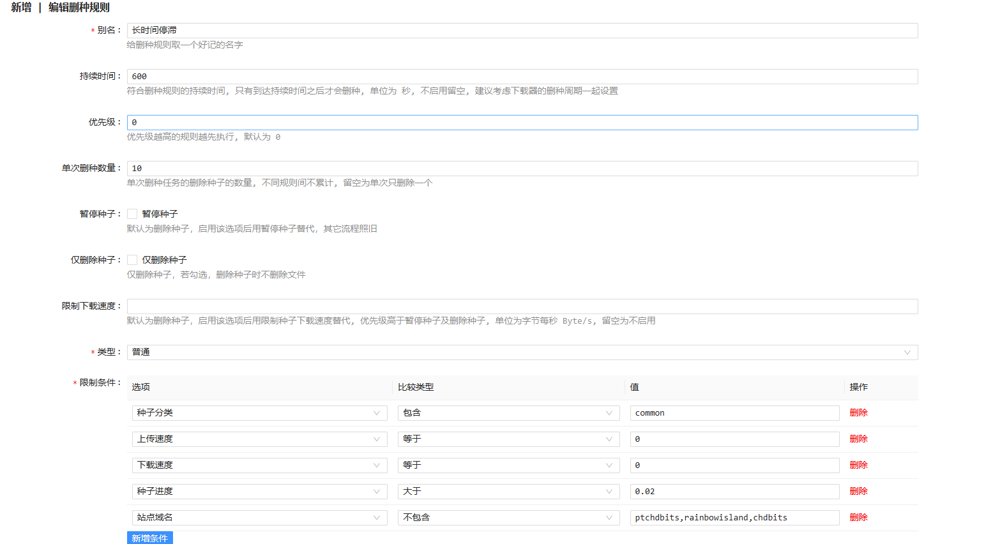Open the 类型 dropdown showing 普通
Image resolution: width=993 pixels, height=544 pixels.
pyautogui.click(x=522, y=352)
